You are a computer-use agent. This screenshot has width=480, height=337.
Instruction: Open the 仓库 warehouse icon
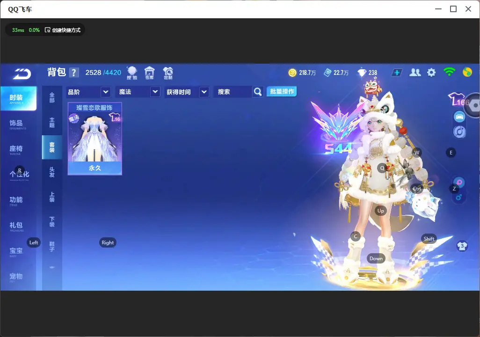coord(149,73)
